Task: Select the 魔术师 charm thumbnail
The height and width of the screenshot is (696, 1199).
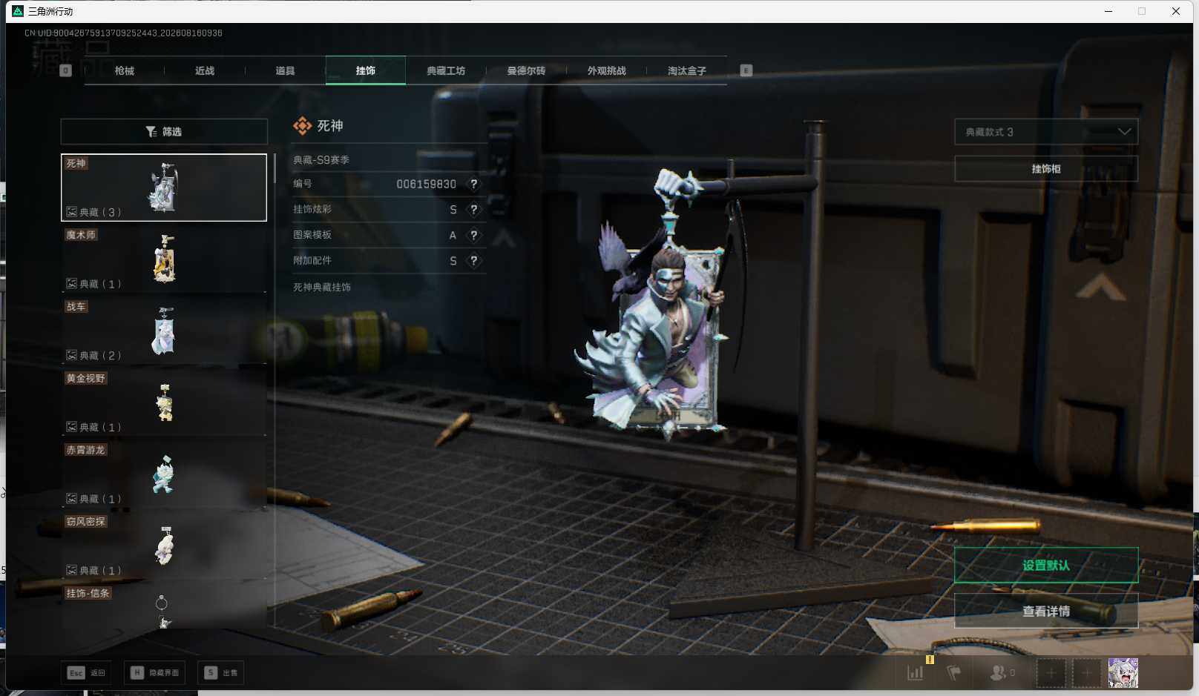Action: 164,259
